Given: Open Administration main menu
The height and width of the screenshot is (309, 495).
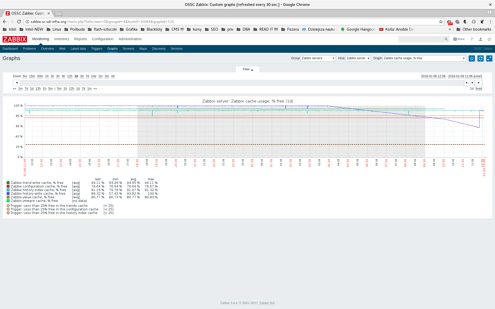Looking at the screenshot, I should [130, 39].
